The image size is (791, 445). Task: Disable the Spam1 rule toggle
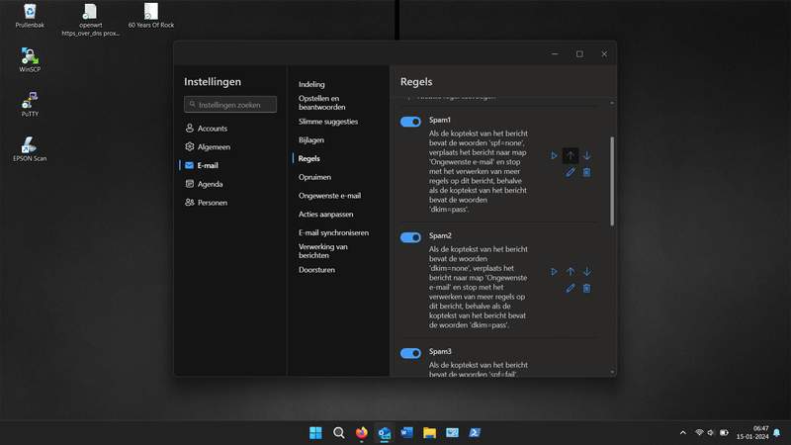coord(410,122)
